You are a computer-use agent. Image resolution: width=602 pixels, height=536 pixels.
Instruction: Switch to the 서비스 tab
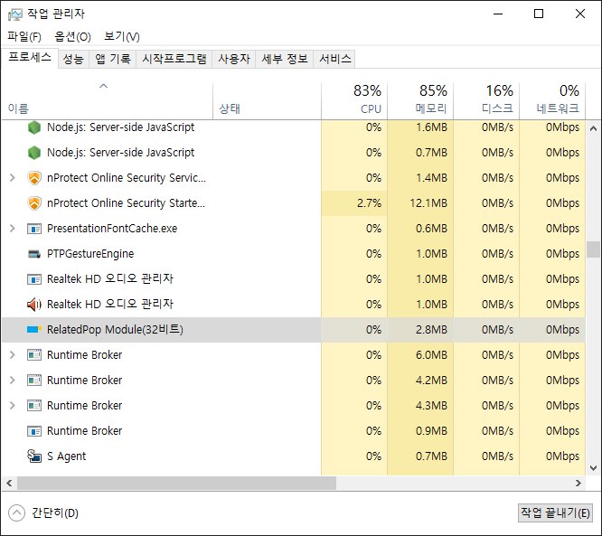[334, 59]
